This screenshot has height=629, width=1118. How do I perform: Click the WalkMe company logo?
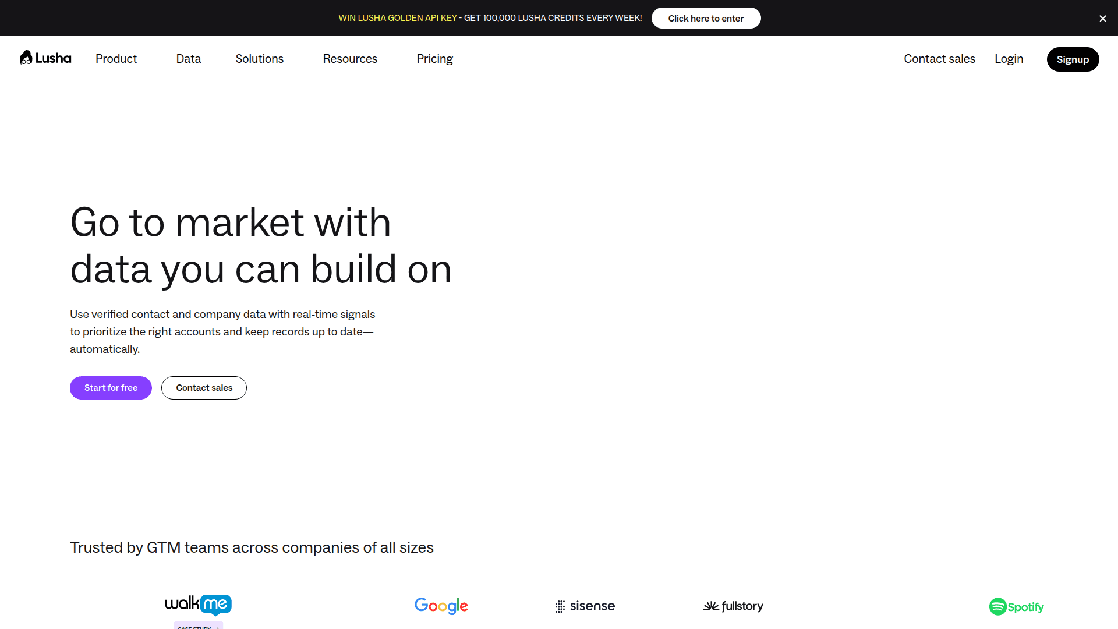click(x=198, y=605)
